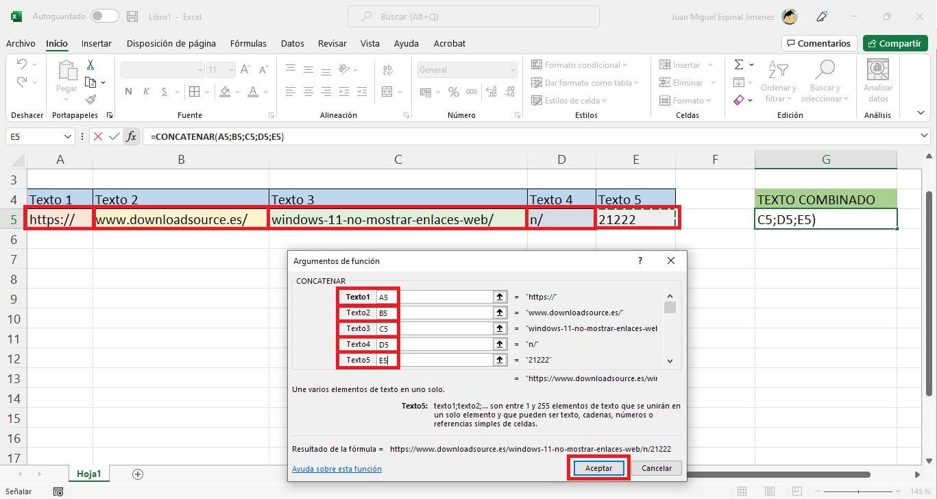Open the Fórmulas tab

click(x=248, y=43)
